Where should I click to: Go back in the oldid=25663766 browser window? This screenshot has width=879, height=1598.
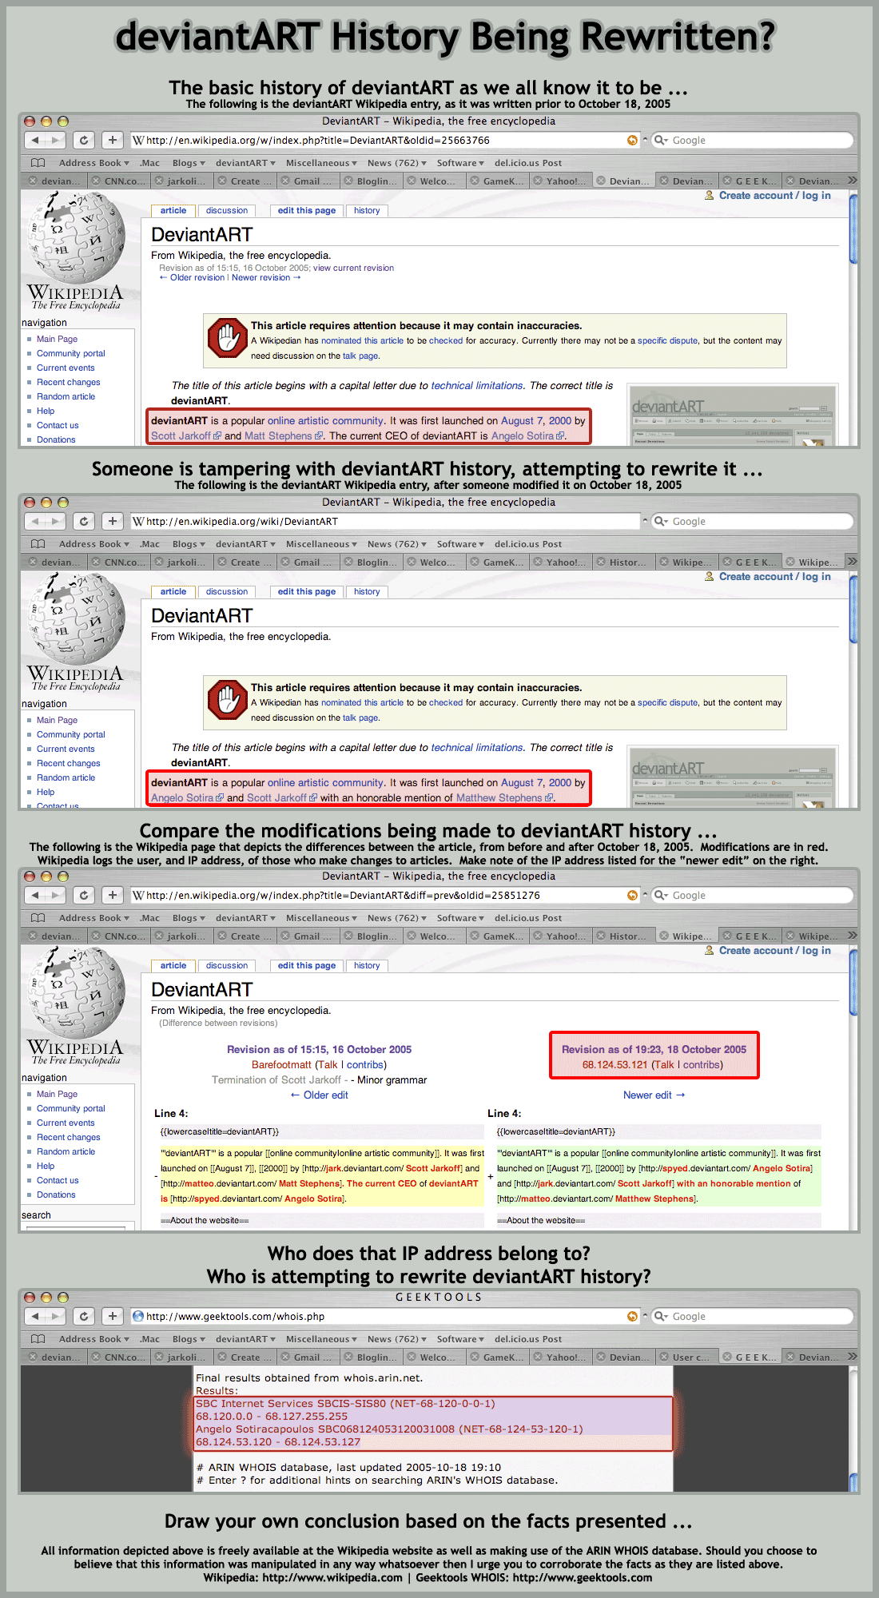coord(35,140)
